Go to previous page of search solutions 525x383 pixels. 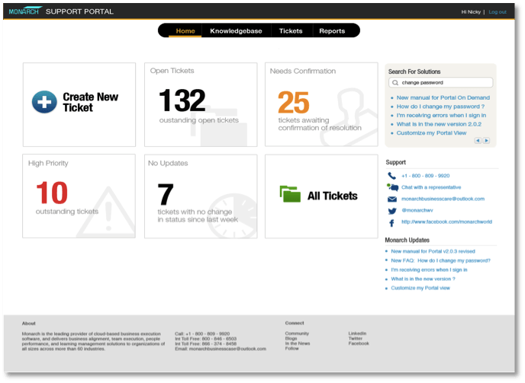(x=478, y=141)
